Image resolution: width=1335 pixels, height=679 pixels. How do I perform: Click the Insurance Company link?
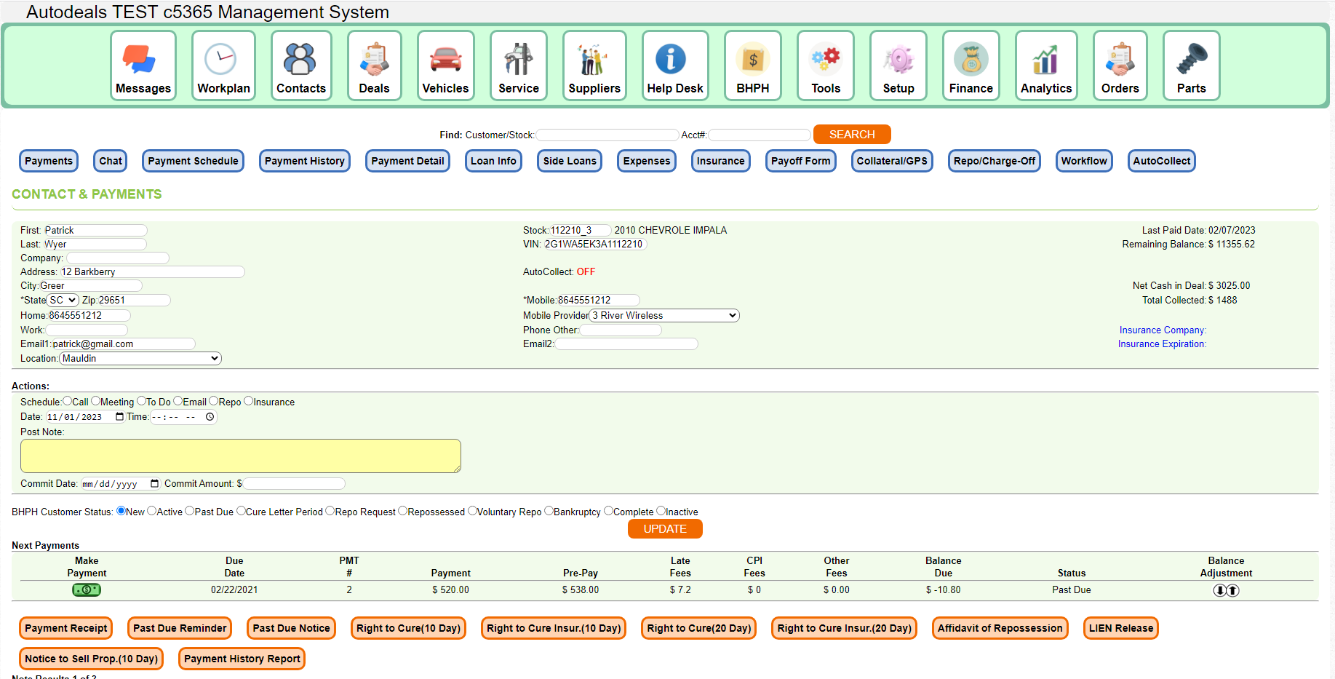(x=1162, y=330)
